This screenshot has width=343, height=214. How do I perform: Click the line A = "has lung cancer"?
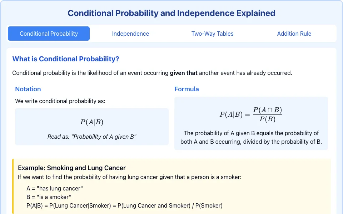[55, 188]
